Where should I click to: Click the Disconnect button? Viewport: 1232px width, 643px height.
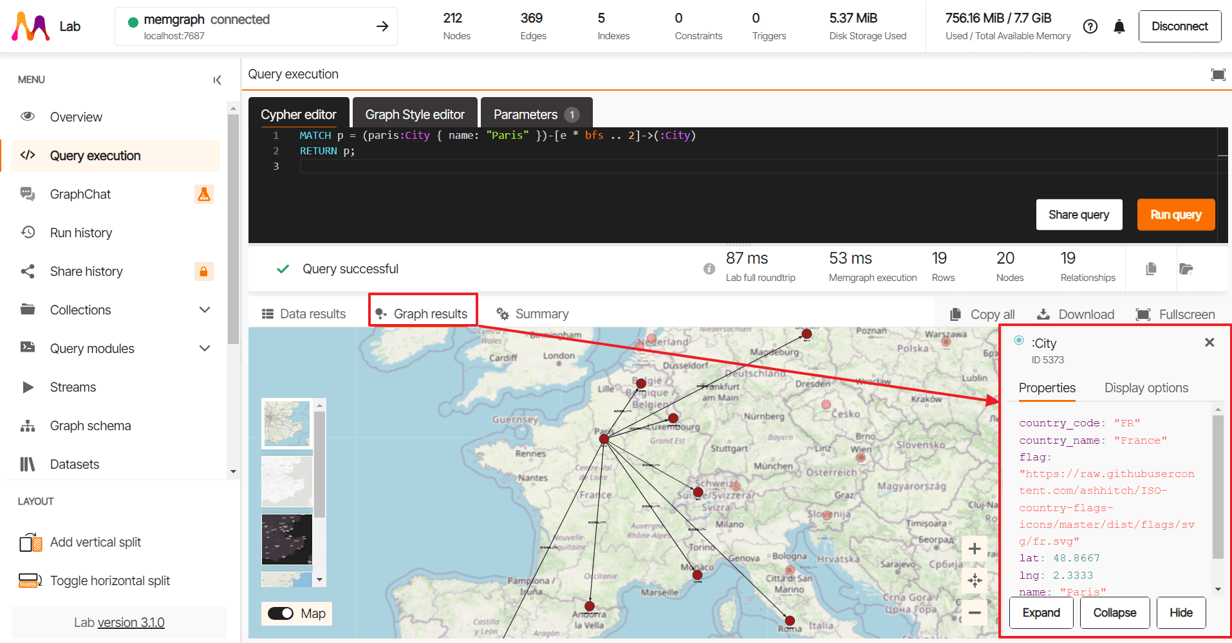coord(1180,26)
